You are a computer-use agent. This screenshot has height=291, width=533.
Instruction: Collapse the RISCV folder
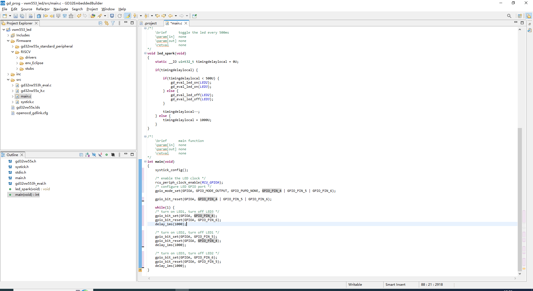tap(13, 52)
